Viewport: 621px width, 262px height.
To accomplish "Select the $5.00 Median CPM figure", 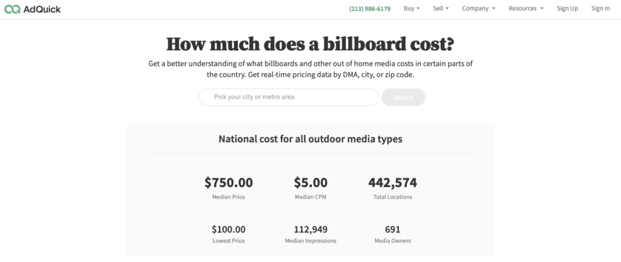I will [x=310, y=183].
